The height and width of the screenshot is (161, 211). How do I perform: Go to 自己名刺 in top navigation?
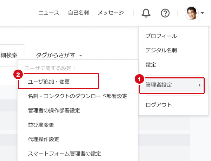click(78, 13)
